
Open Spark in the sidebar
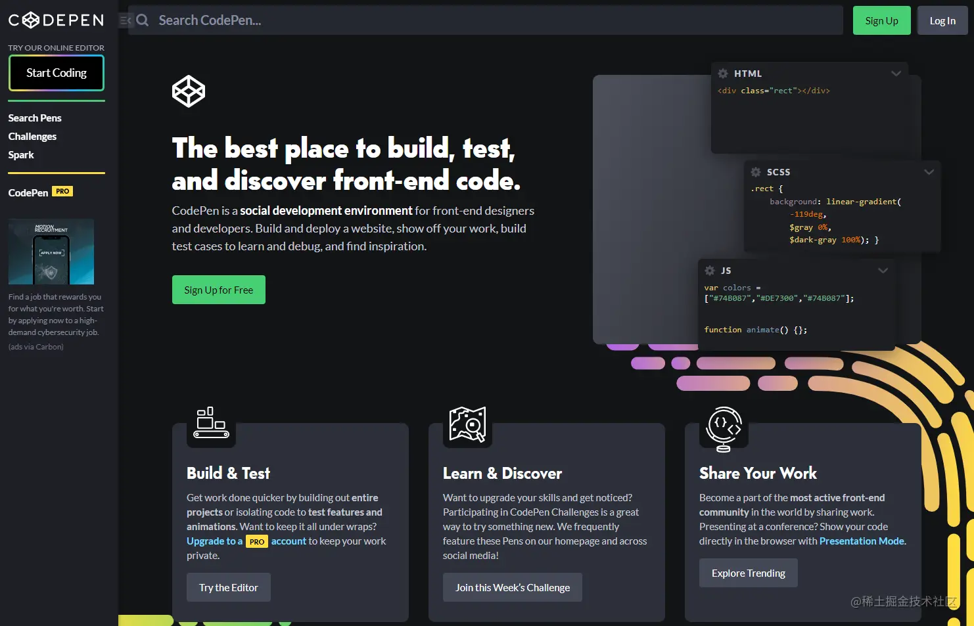pyautogui.click(x=21, y=155)
